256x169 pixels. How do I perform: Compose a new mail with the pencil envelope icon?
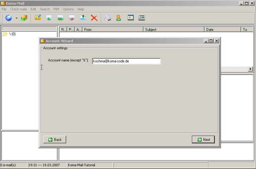tap(38, 17)
